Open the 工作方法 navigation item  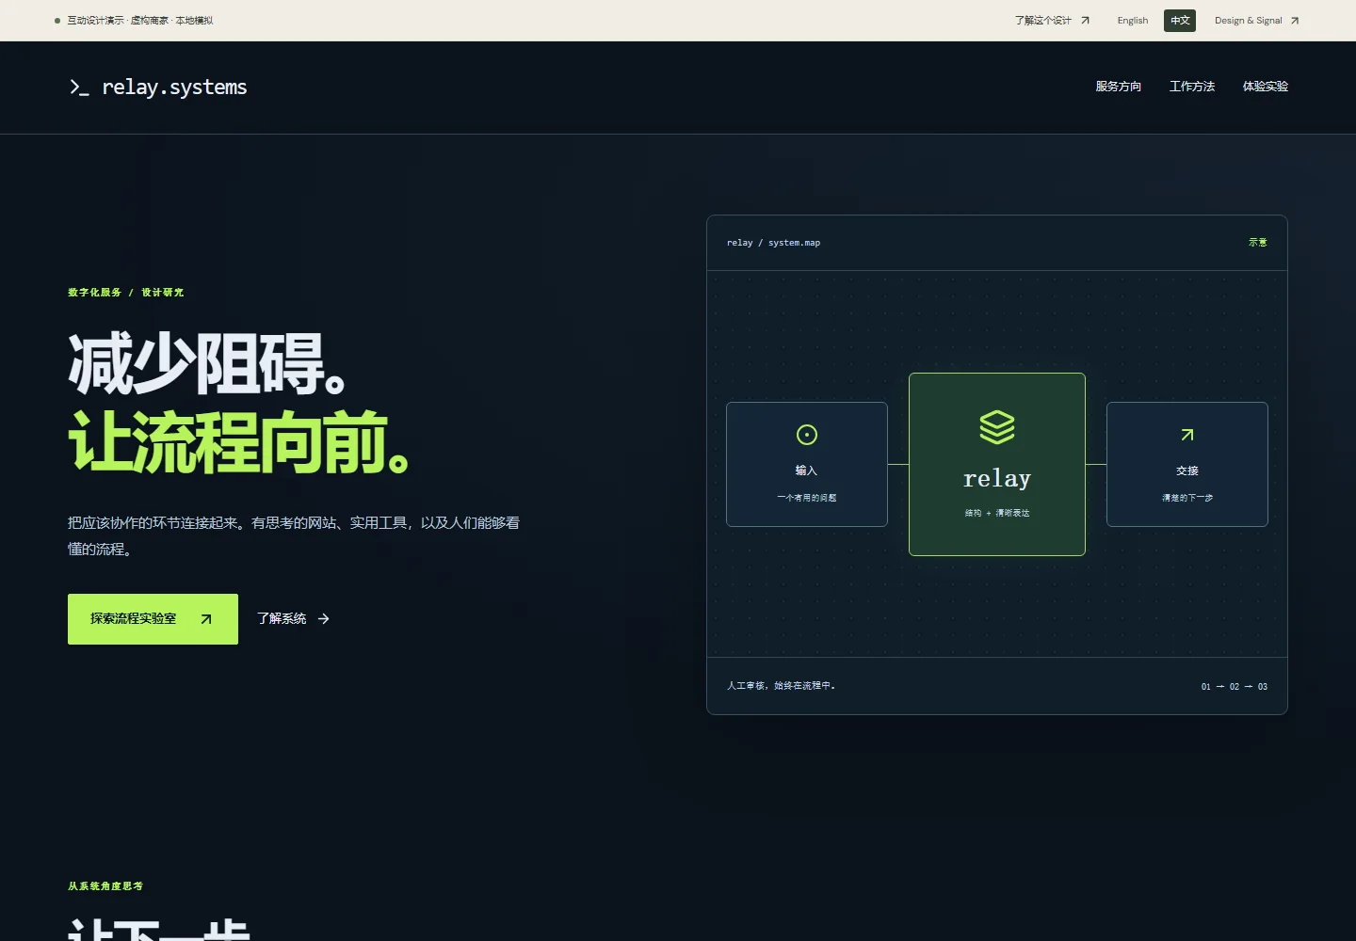pos(1192,87)
